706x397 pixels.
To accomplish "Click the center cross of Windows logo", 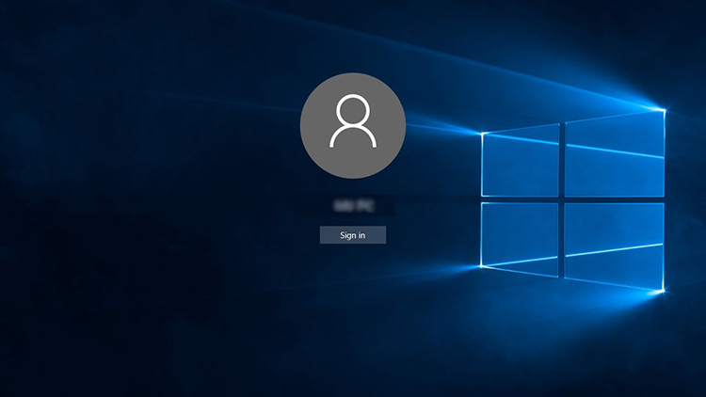I will pyautogui.click(x=563, y=198).
